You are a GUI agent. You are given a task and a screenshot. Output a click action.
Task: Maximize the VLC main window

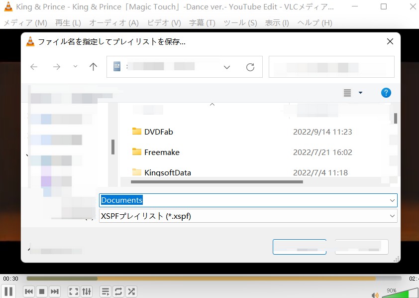(x=384, y=6)
